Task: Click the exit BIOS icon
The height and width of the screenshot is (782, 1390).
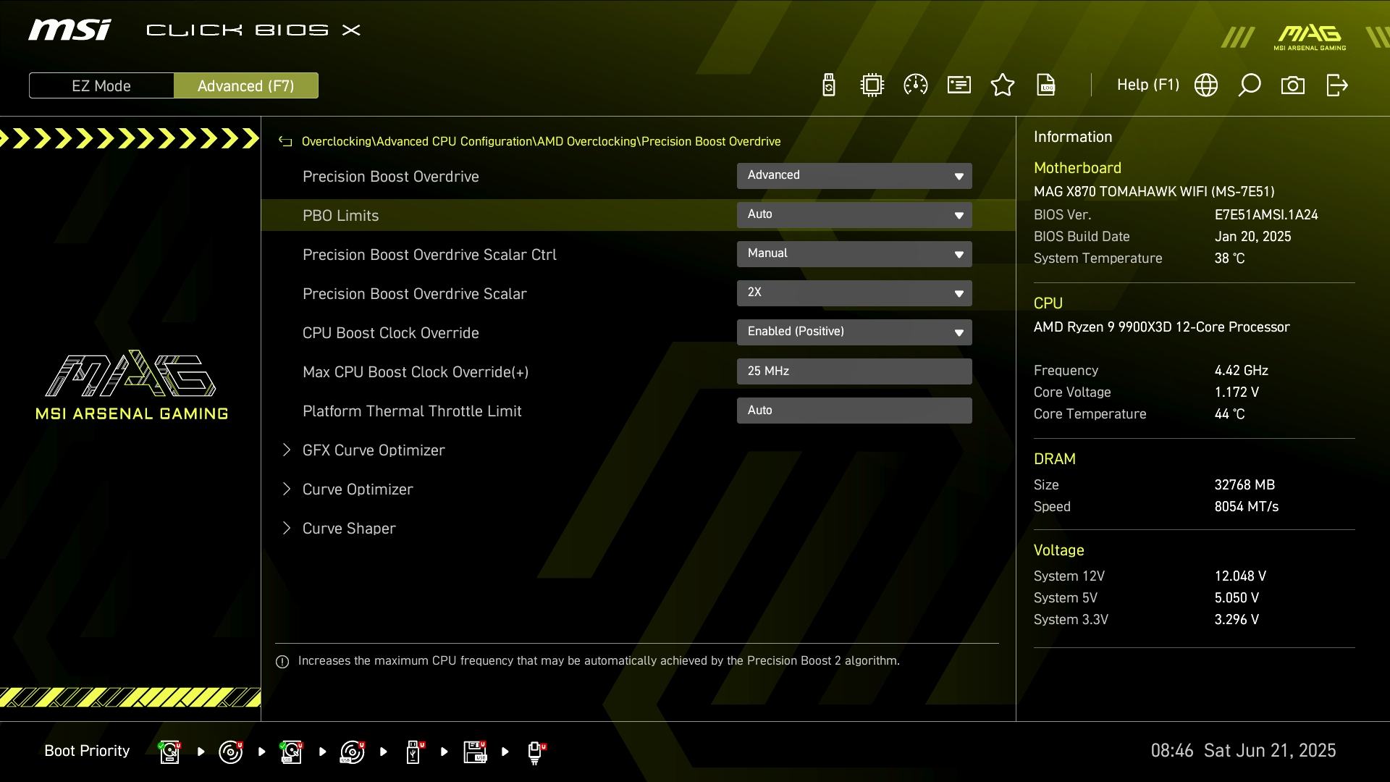Action: [1336, 85]
